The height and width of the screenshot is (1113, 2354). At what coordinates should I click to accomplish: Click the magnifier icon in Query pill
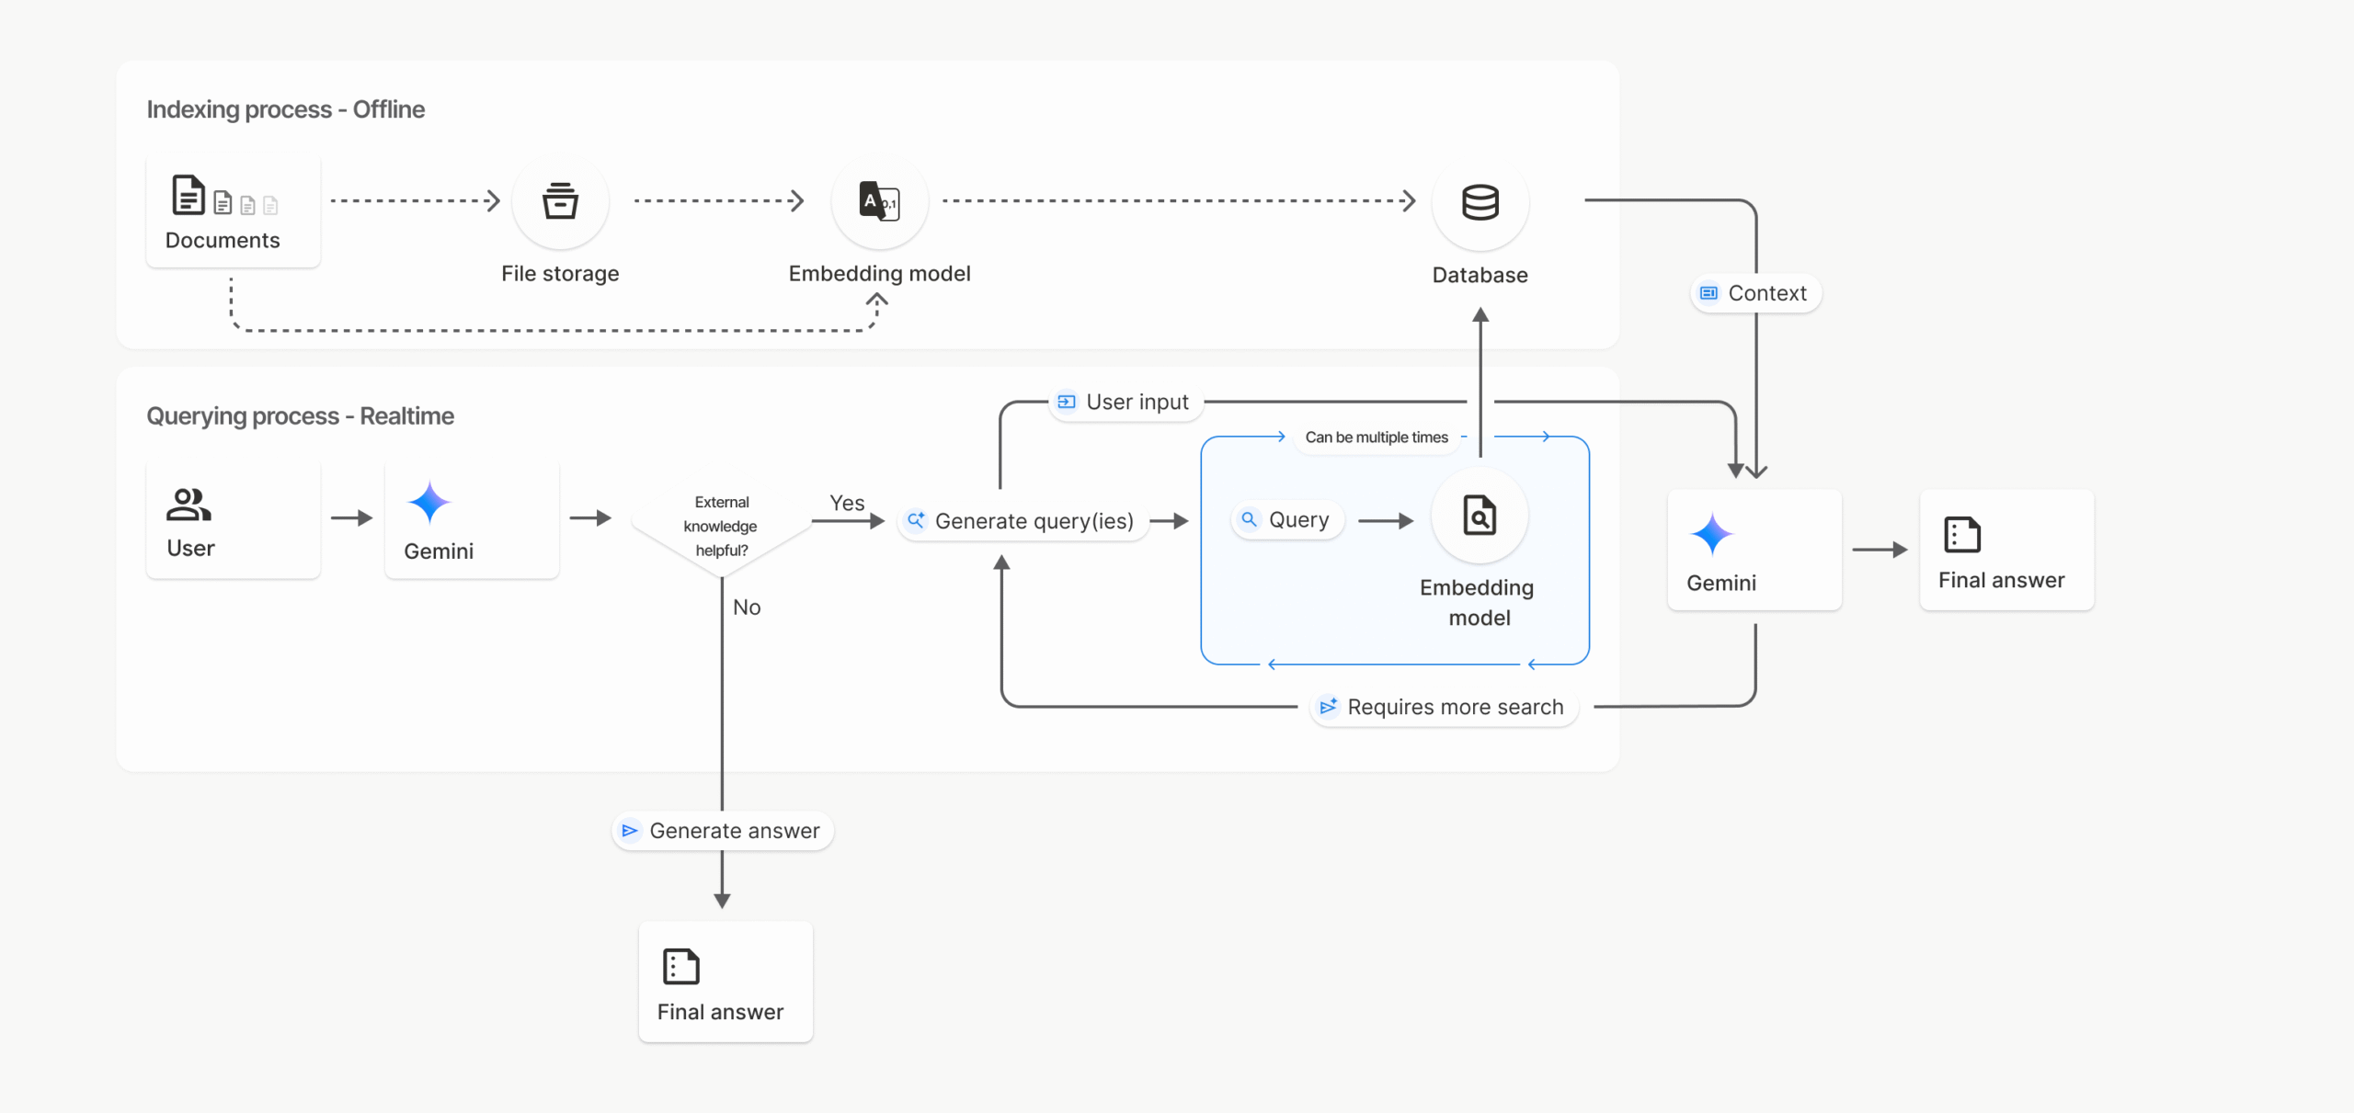(x=1249, y=519)
